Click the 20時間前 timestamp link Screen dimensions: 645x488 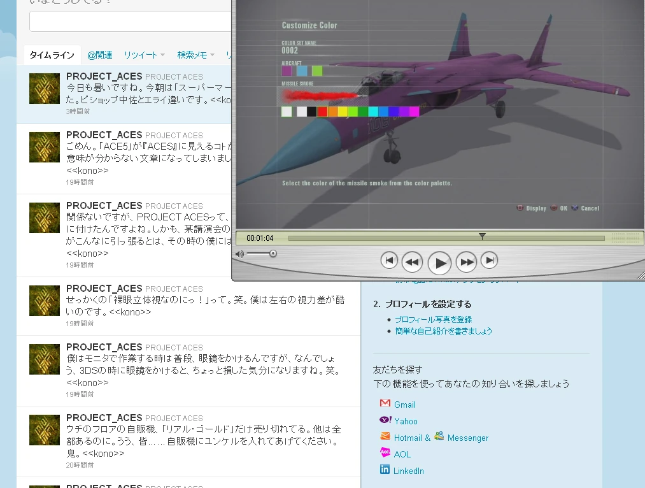pyautogui.click(x=80, y=465)
